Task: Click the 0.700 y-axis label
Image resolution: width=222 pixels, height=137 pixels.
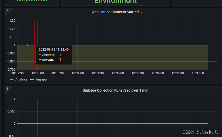Action: (x=11, y=70)
